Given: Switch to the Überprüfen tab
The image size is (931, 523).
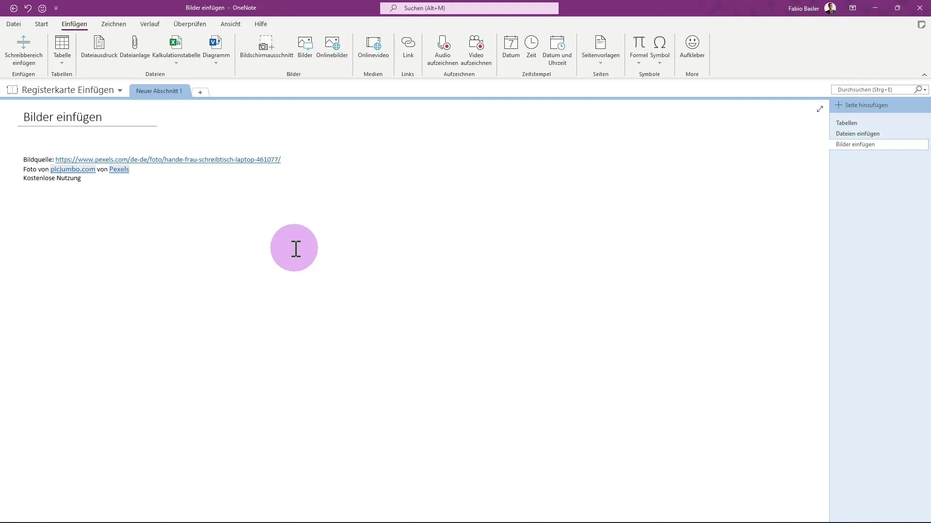Looking at the screenshot, I should click(190, 24).
